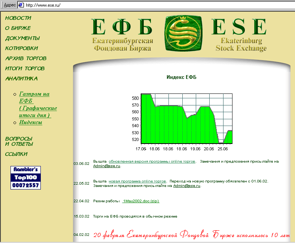Click the news date 22.04.02
This screenshot has width=295, height=243.
[82, 201]
